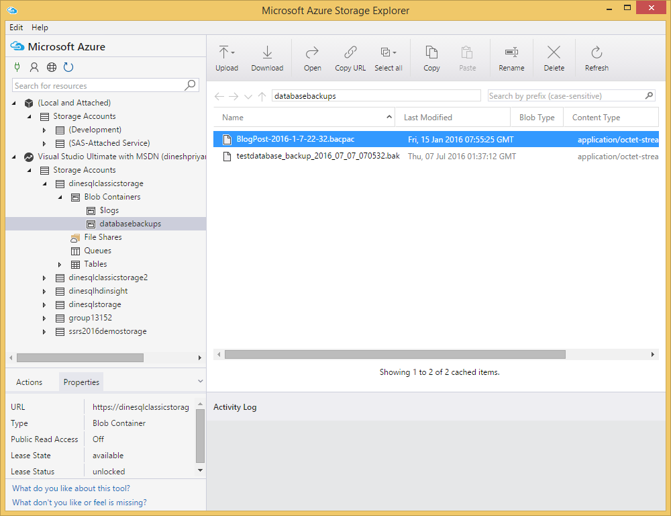
Task: Switch to the Properties tab
Action: coord(81,382)
